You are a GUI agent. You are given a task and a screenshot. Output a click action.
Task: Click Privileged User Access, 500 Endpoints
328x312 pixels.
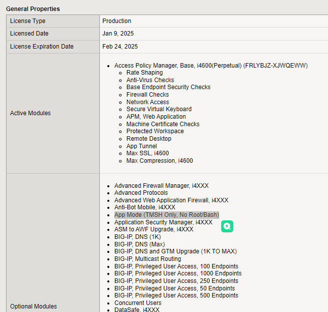click(x=177, y=295)
